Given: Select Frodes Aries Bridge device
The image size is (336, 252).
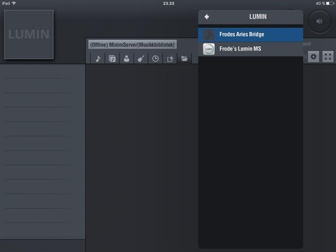Looking at the screenshot, I should [x=250, y=34].
